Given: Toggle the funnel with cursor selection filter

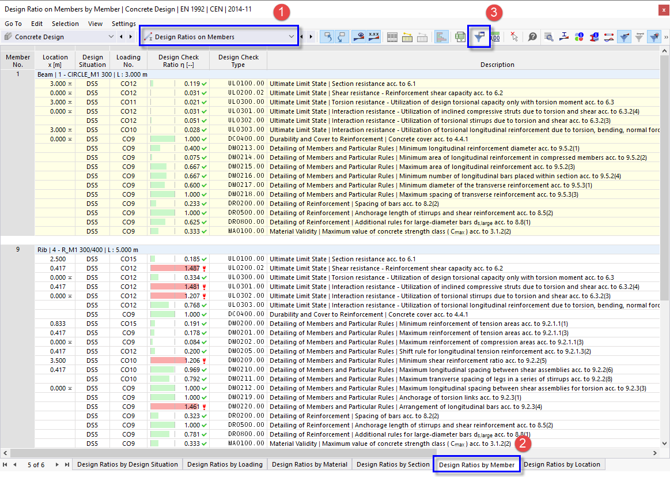Looking at the screenshot, I should [654, 37].
